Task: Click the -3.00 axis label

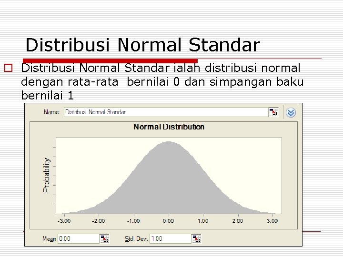Action: tap(64, 221)
